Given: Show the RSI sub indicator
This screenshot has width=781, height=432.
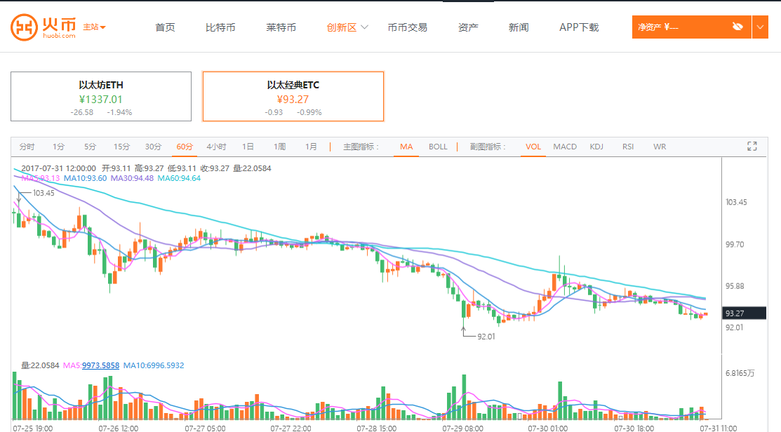Looking at the screenshot, I should point(628,147).
